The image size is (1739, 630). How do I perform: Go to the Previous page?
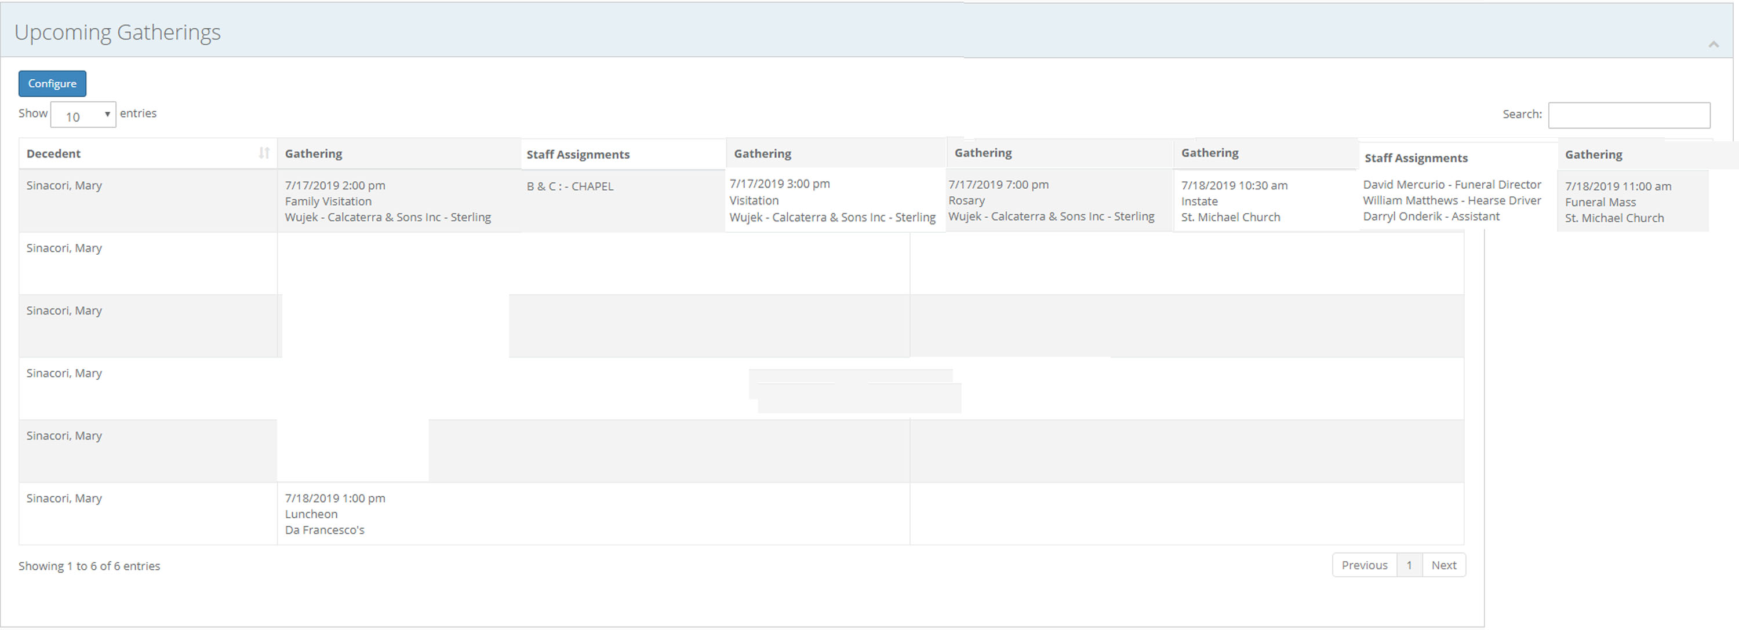1363,565
